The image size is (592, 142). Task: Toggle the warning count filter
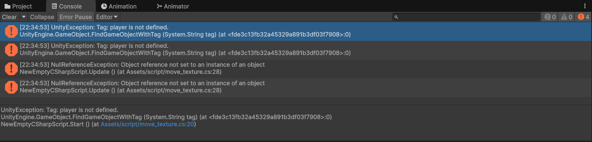coord(567,17)
